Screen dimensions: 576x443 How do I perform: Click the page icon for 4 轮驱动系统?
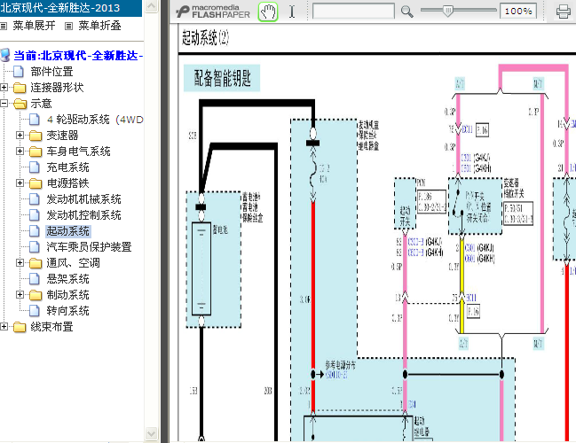pos(35,120)
